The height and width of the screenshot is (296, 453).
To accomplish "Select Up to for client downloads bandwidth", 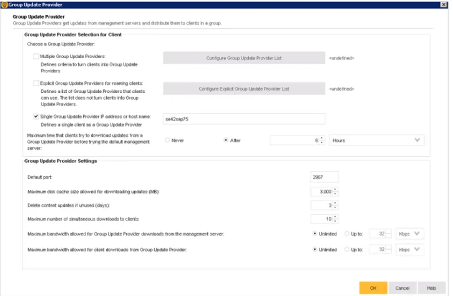I will tap(347, 249).
